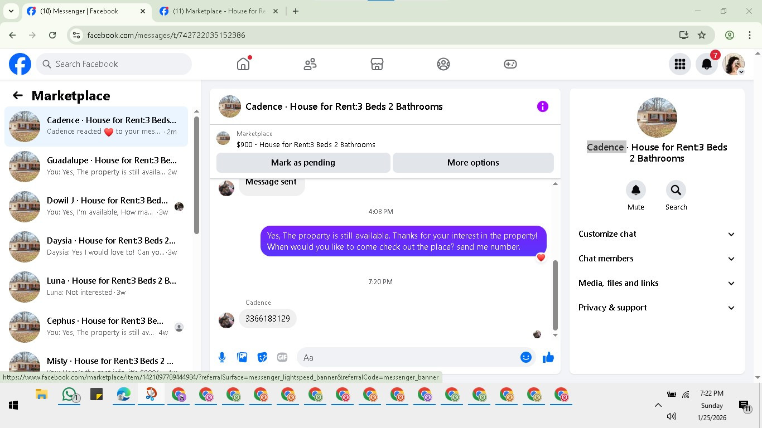This screenshot has width=762, height=428.
Task: Open a new Chrome tab
Action: (x=296, y=11)
